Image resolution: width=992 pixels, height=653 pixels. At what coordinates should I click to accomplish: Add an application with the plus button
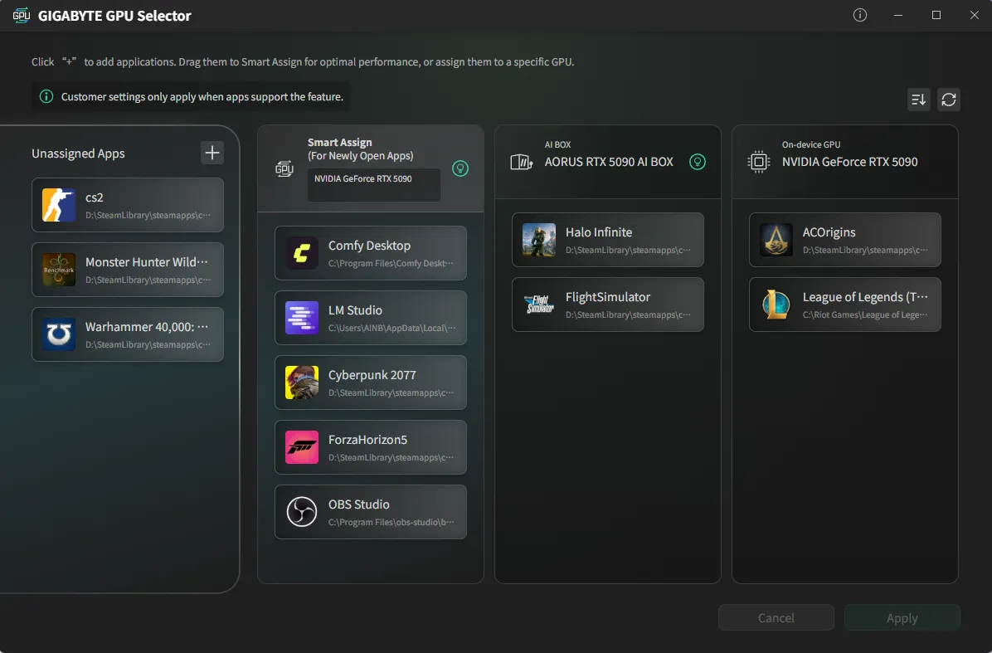212,153
